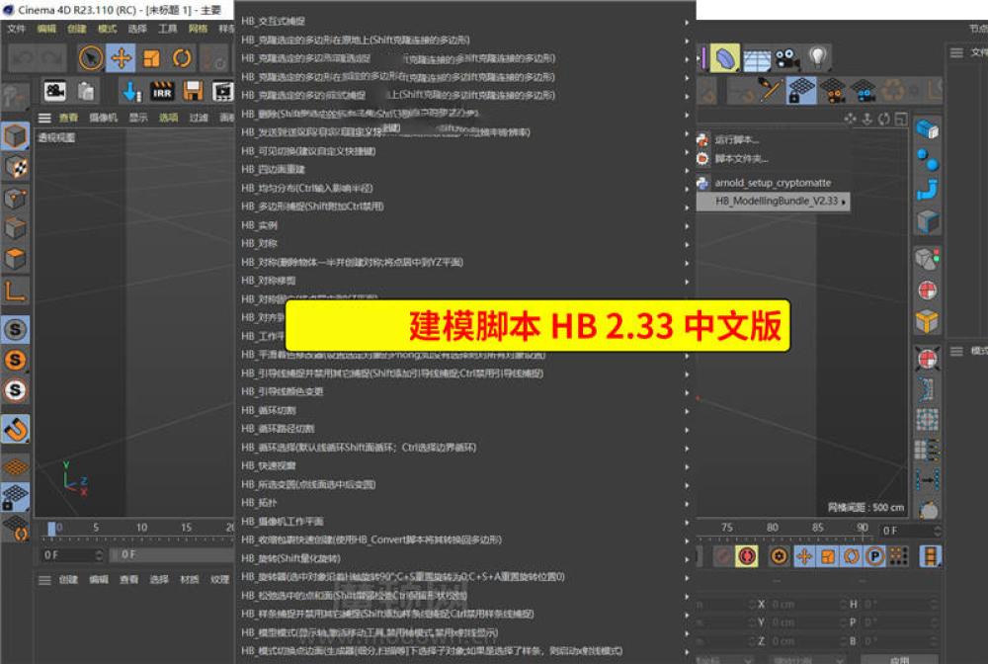988x664 pixels.
Task: Click the blue spheres spline icon
Action: [928, 159]
